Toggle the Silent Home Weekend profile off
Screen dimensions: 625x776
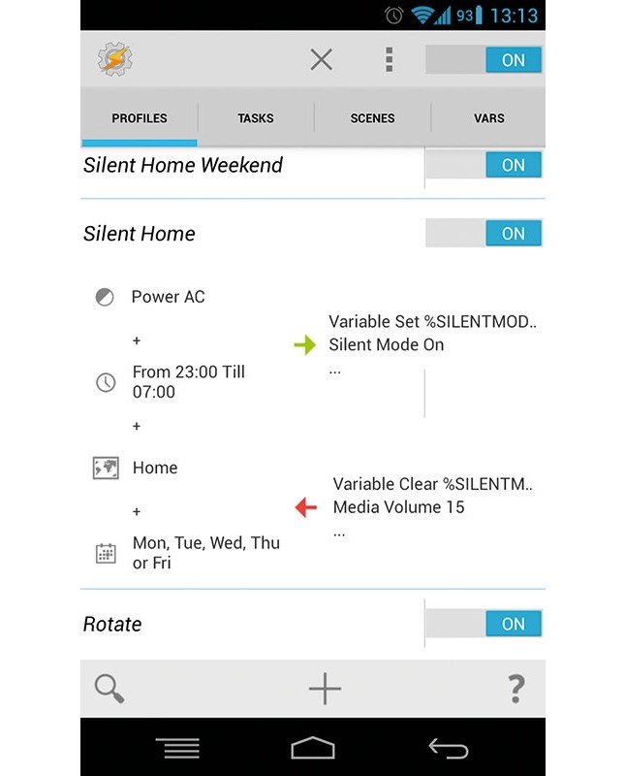(484, 166)
